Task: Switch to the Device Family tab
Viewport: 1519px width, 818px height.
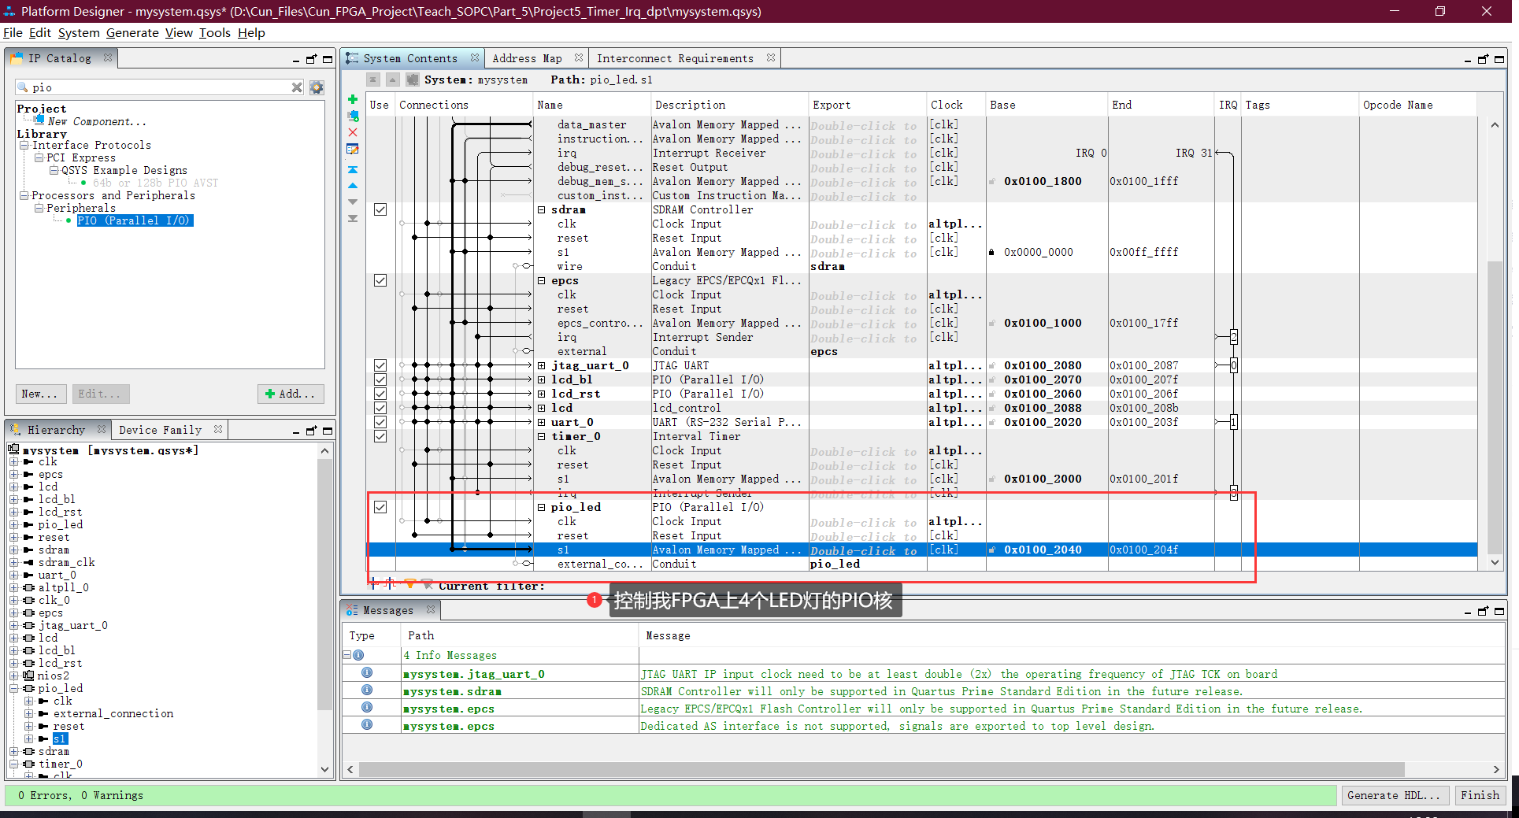Action: (161, 430)
